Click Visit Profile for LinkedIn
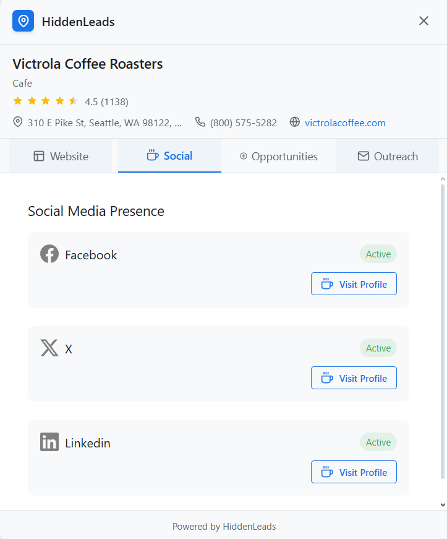 click(354, 472)
